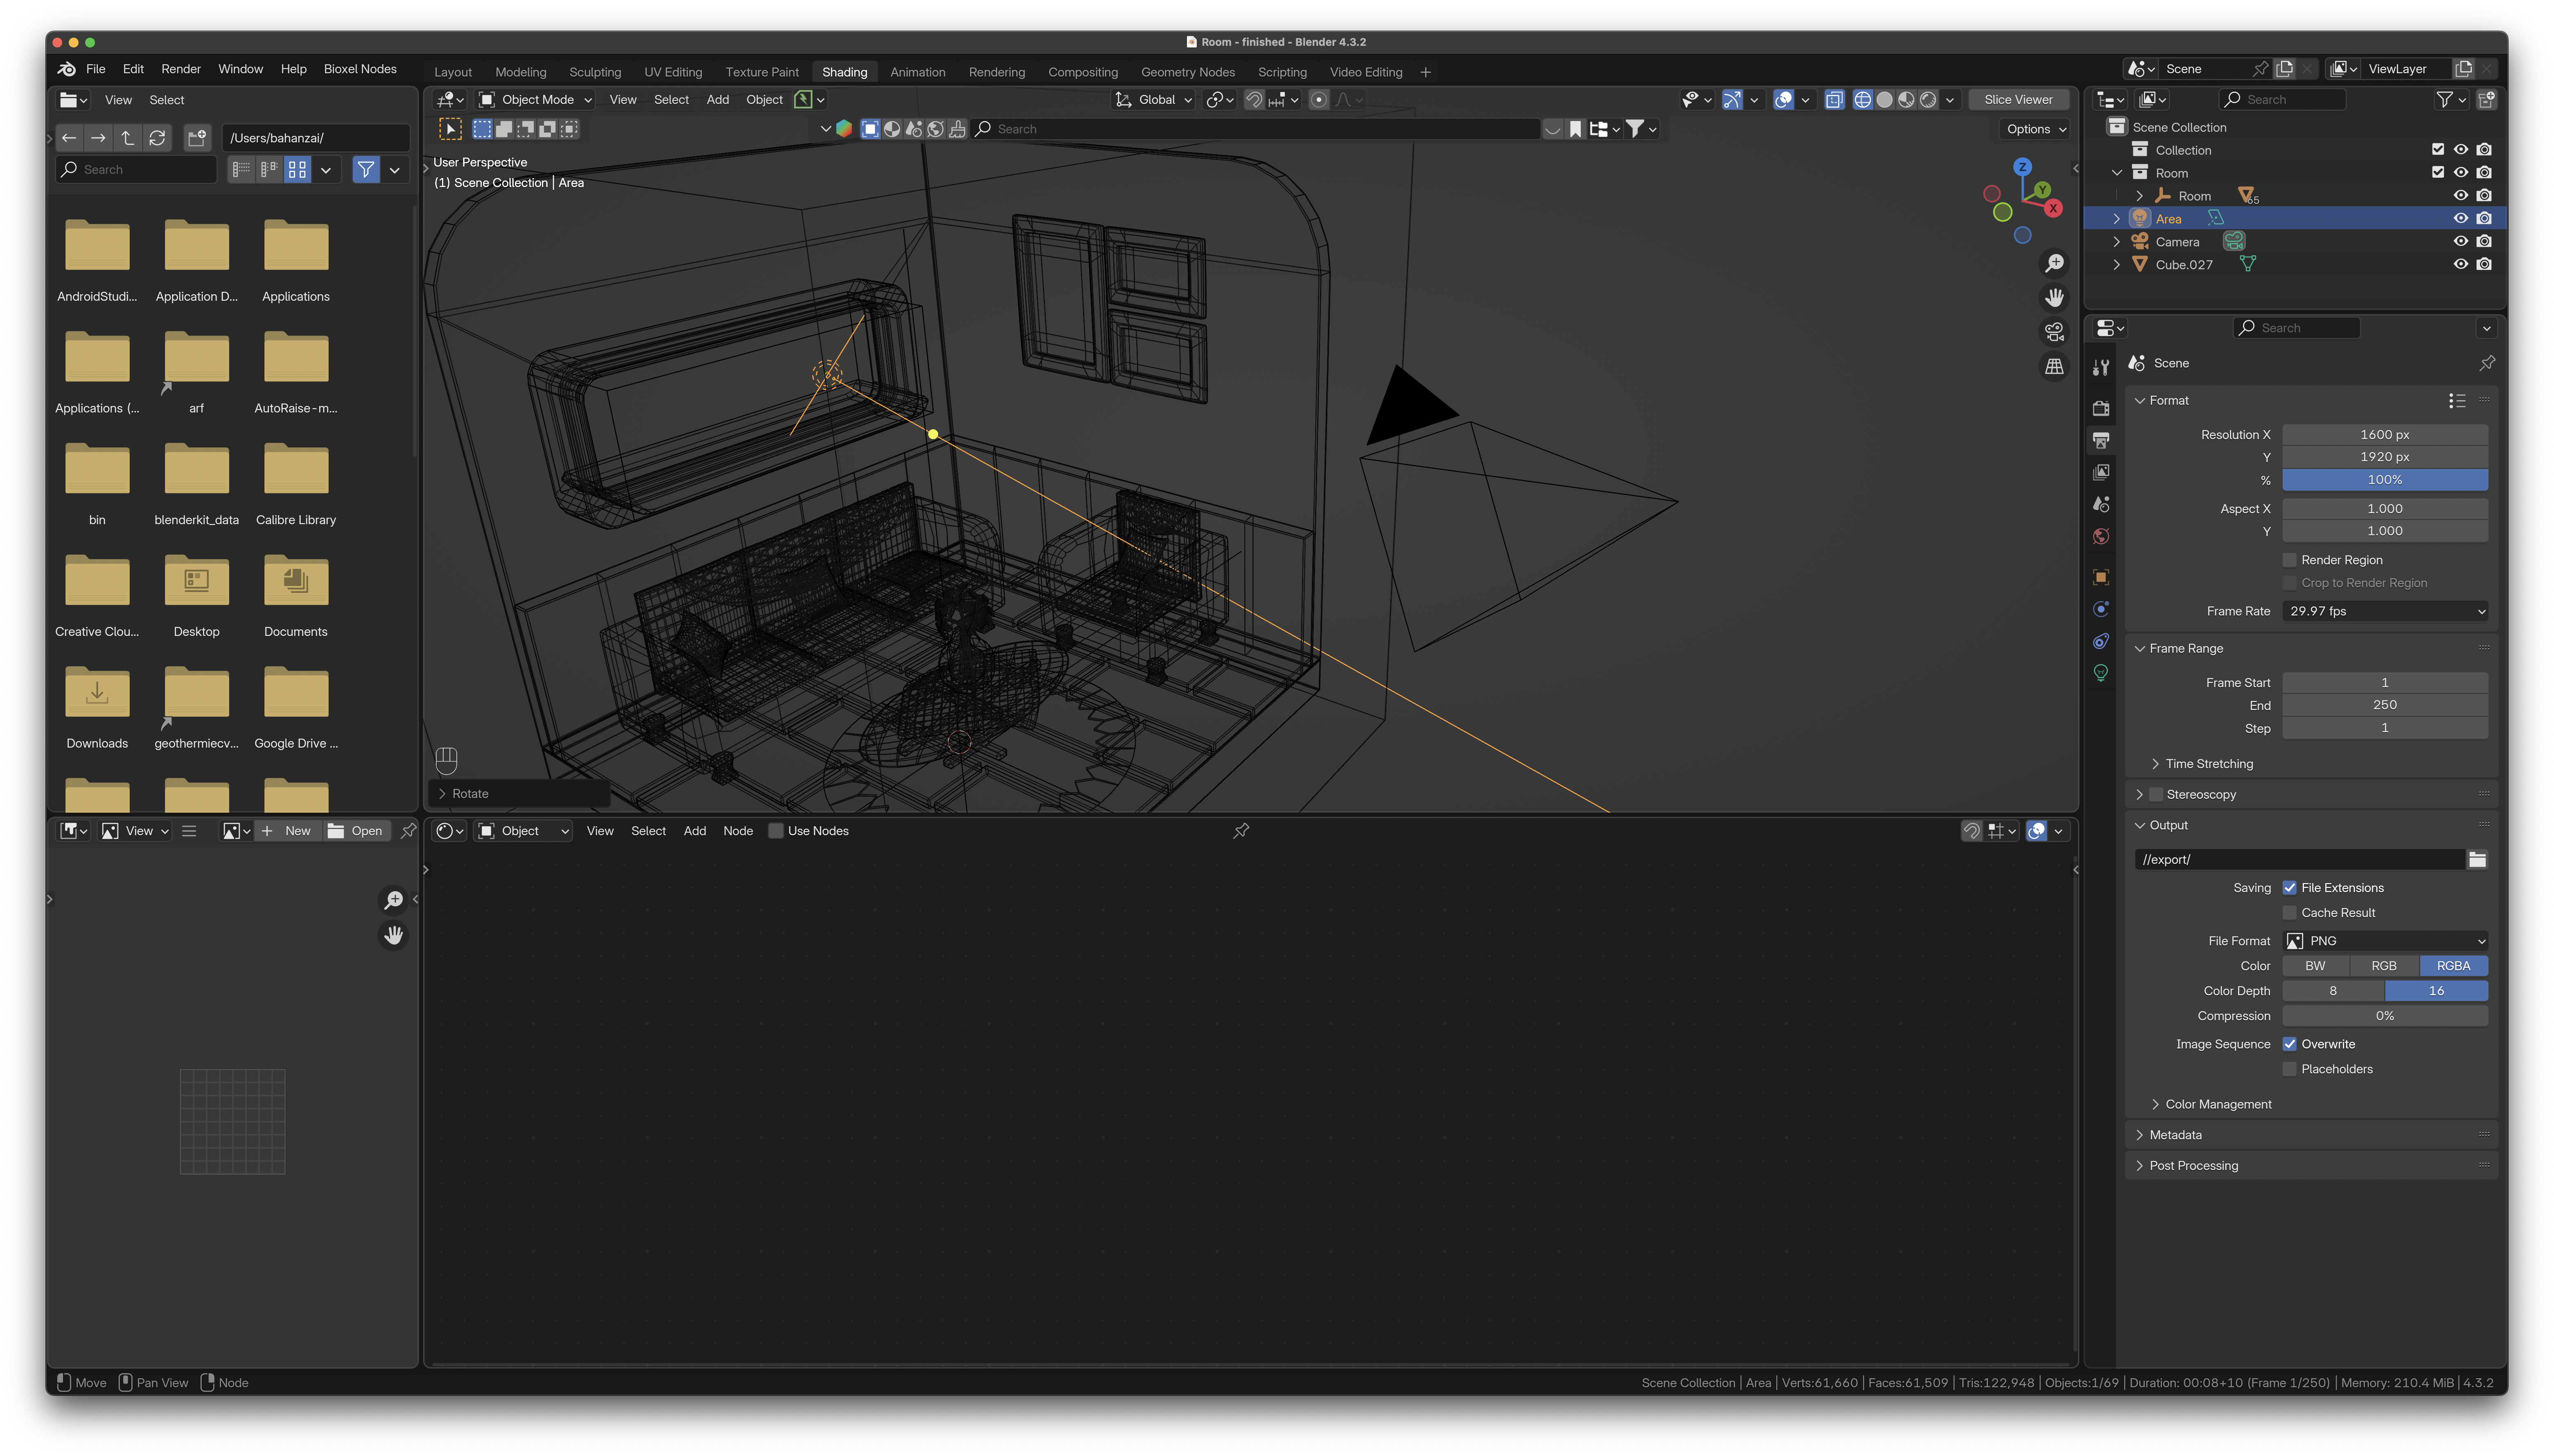Select material preview viewport shading mode
Viewport: 2554px width, 1456px height.
click(1906, 100)
